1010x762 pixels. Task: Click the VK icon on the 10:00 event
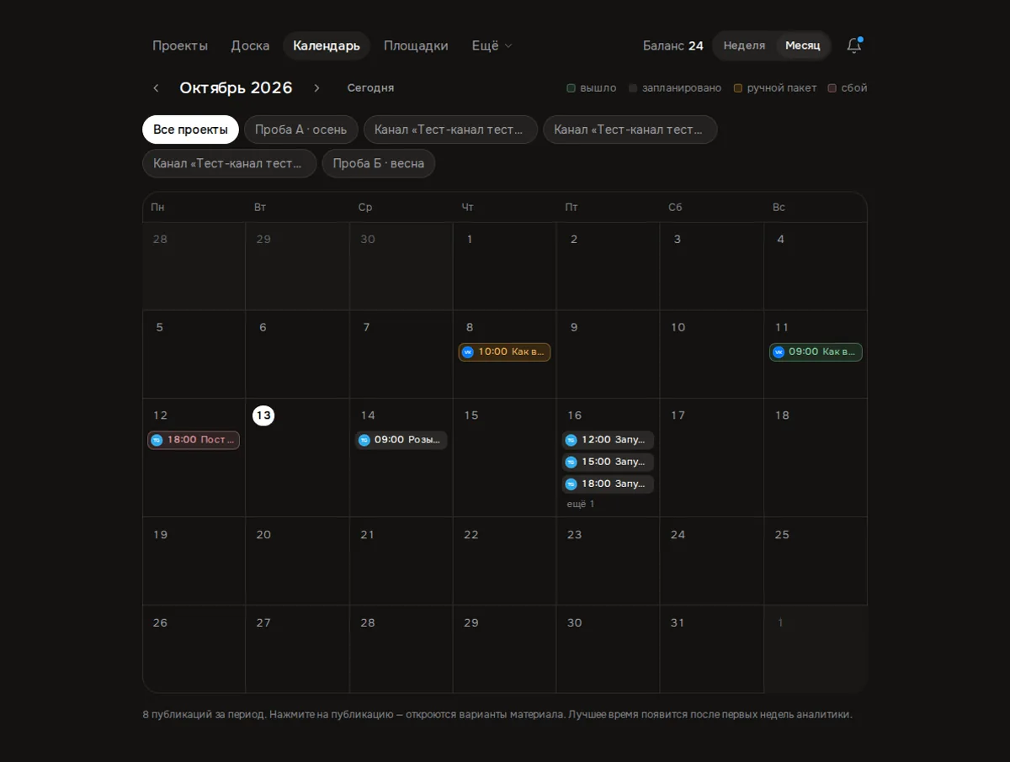tap(468, 352)
